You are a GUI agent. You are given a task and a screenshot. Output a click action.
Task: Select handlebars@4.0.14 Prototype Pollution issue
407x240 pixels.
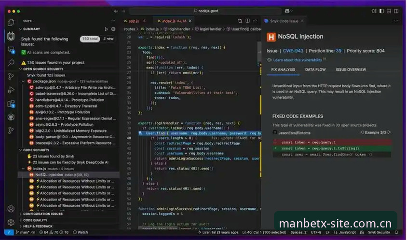click(x=69, y=100)
